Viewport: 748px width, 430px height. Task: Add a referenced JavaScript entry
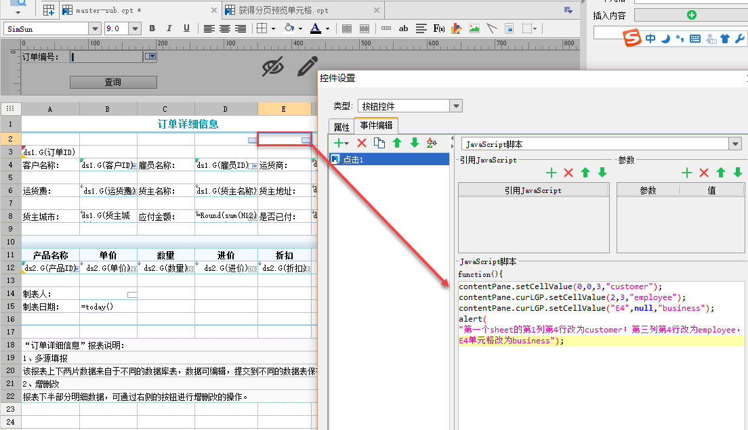point(552,173)
